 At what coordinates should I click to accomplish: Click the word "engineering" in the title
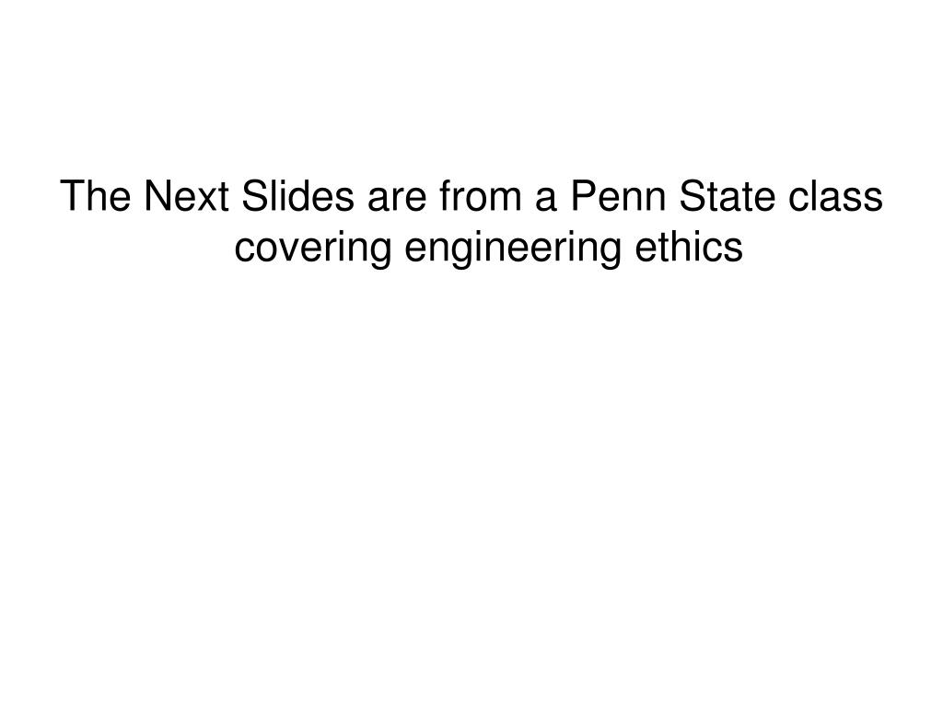click(512, 249)
